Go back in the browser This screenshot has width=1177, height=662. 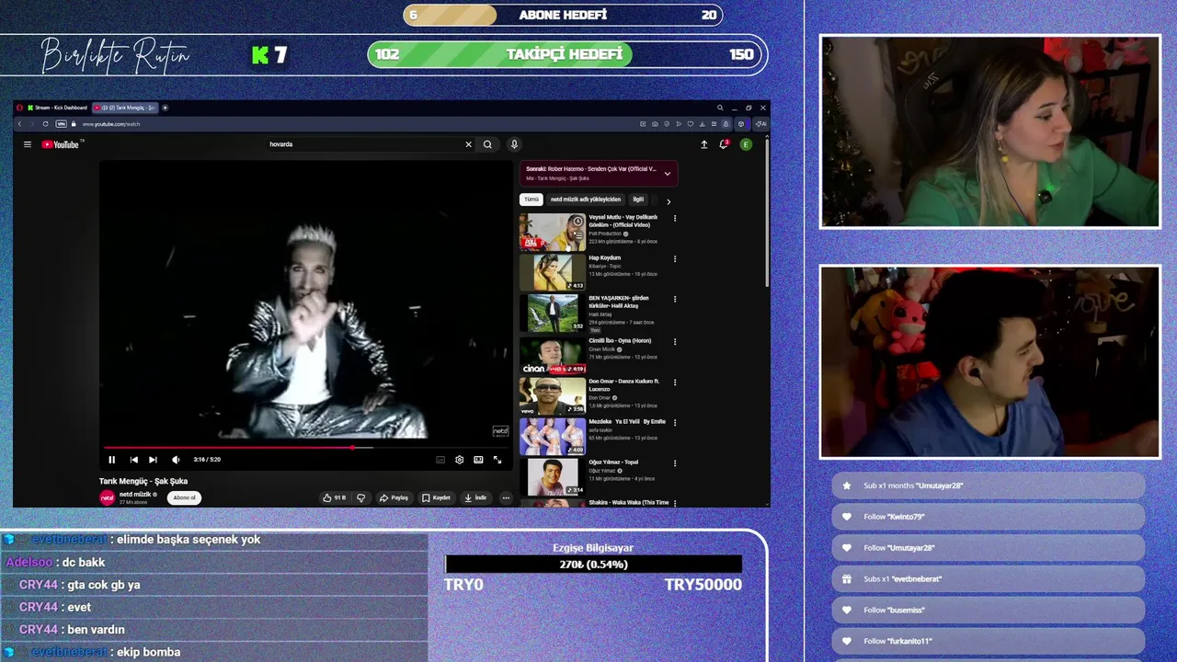[19, 124]
